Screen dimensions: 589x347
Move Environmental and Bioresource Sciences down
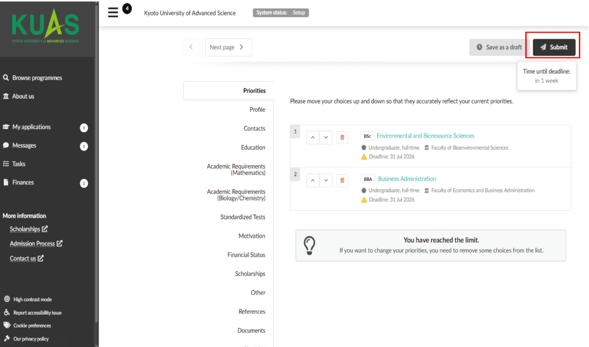[x=326, y=138]
